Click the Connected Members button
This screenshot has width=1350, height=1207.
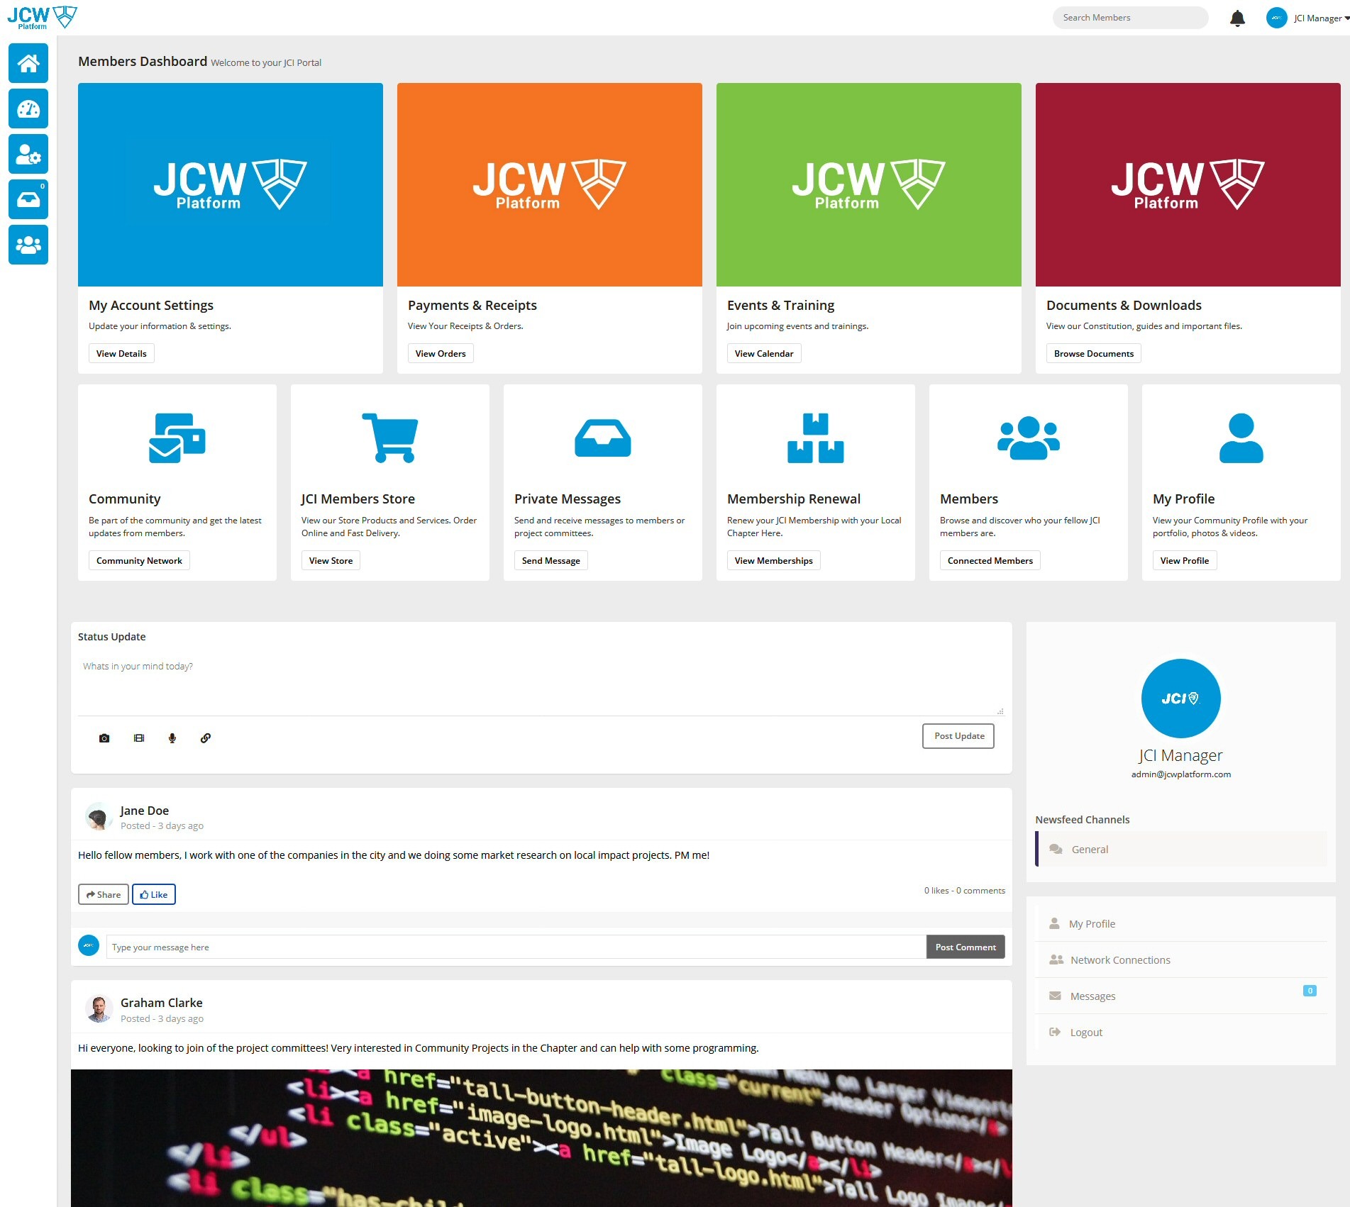pyautogui.click(x=990, y=560)
